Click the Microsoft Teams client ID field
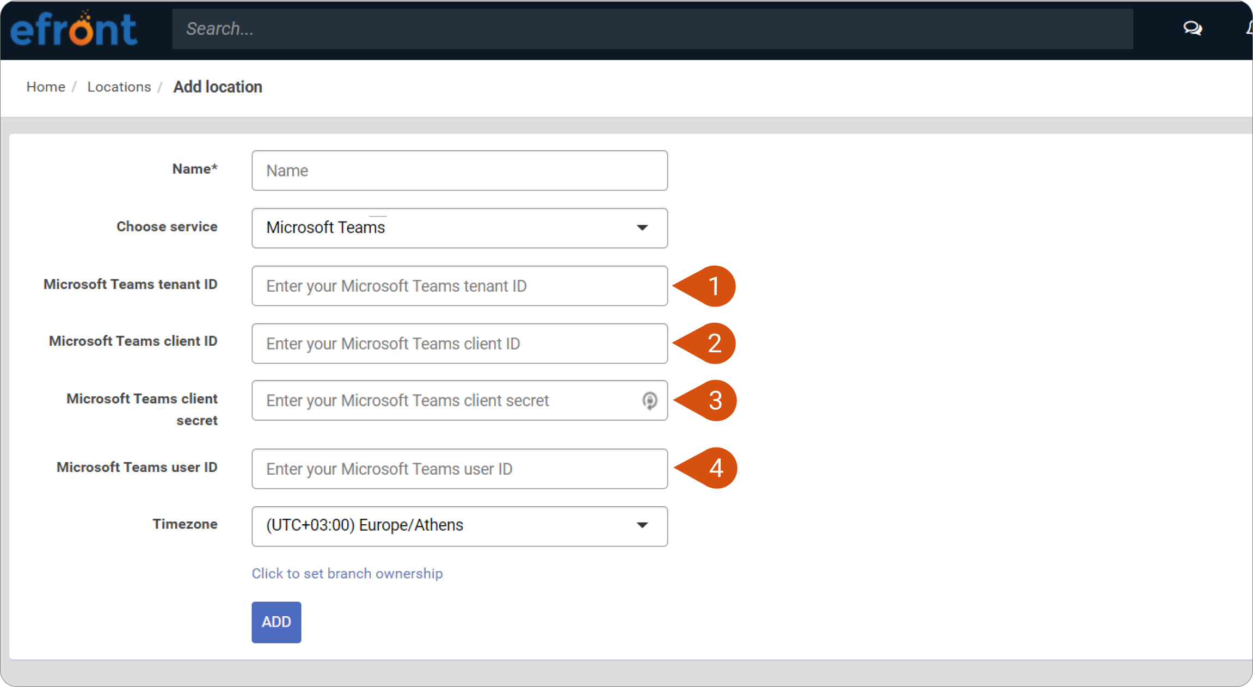 459,343
